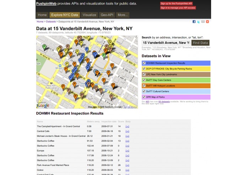Click the 5th Ave subway station icon on map
This screenshot has height=175, width=247.
click(60, 66)
